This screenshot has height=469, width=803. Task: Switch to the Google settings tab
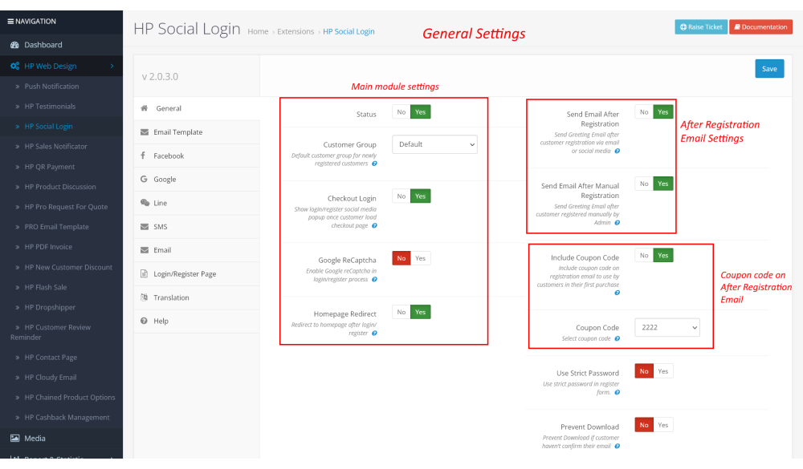(197, 179)
